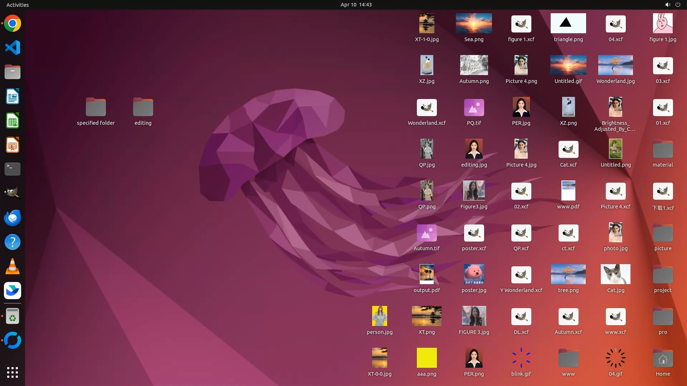Image resolution: width=687 pixels, height=386 pixels.
Task: Open the Terminal from dock
Action: (13, 169)
